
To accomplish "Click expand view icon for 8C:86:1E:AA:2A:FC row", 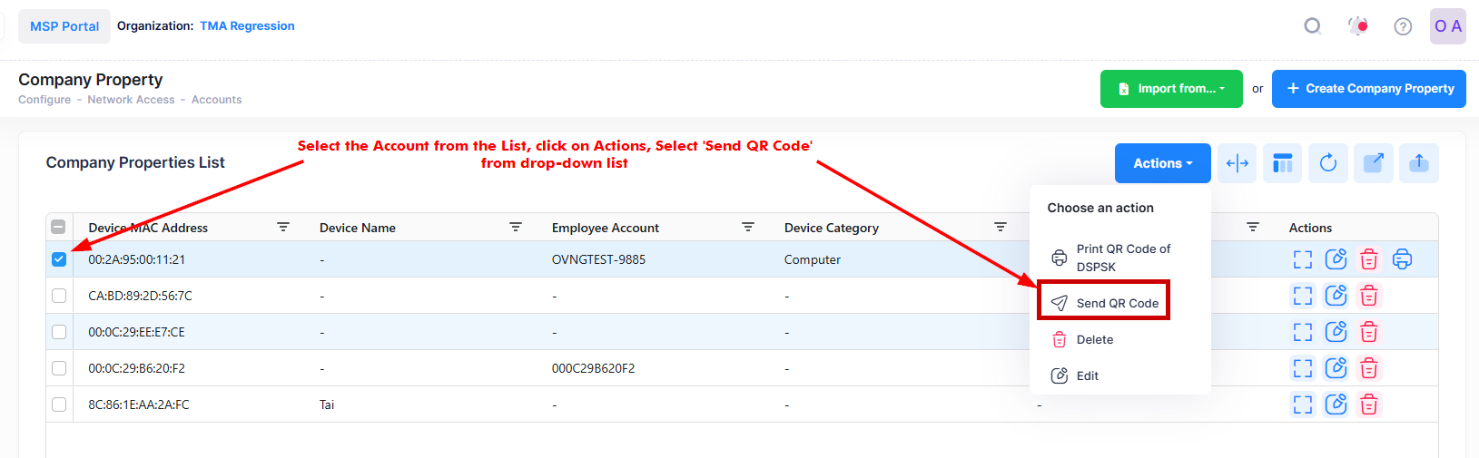I will (1302, 404).
